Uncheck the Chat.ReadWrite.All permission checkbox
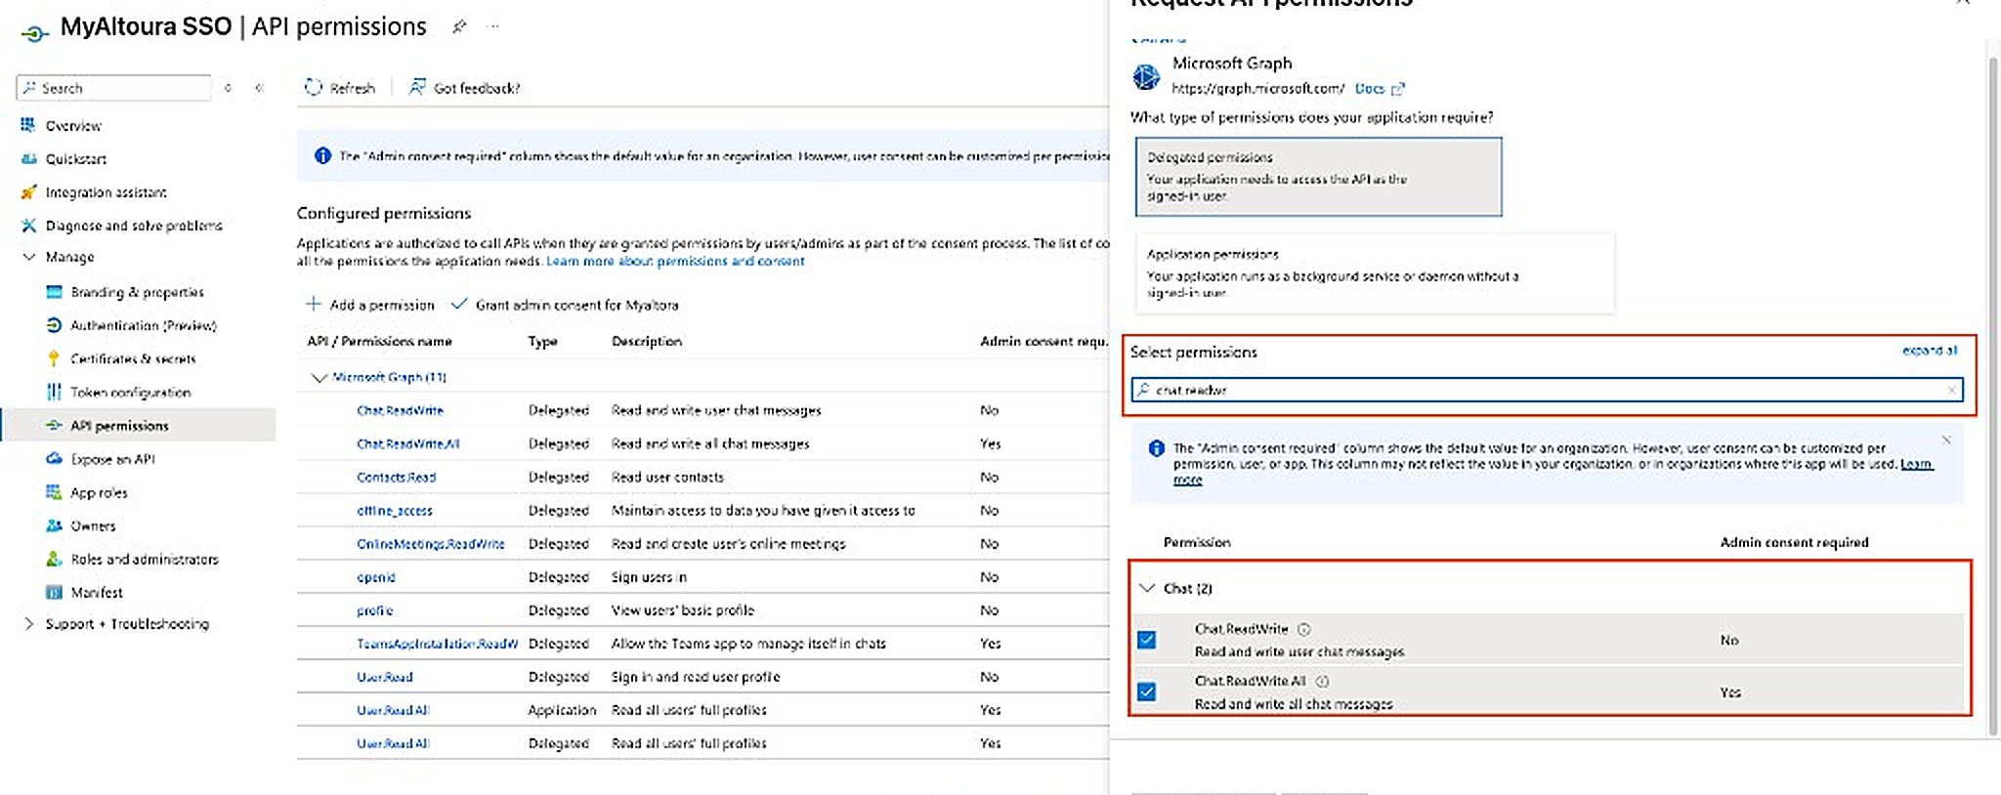Image resolution: width=2001 pixels, height=795 pixels. [1147, 691]
